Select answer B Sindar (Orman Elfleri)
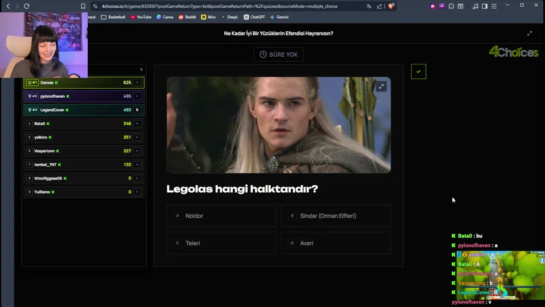The width and height of the screenshot is (545, 307). 336,216
